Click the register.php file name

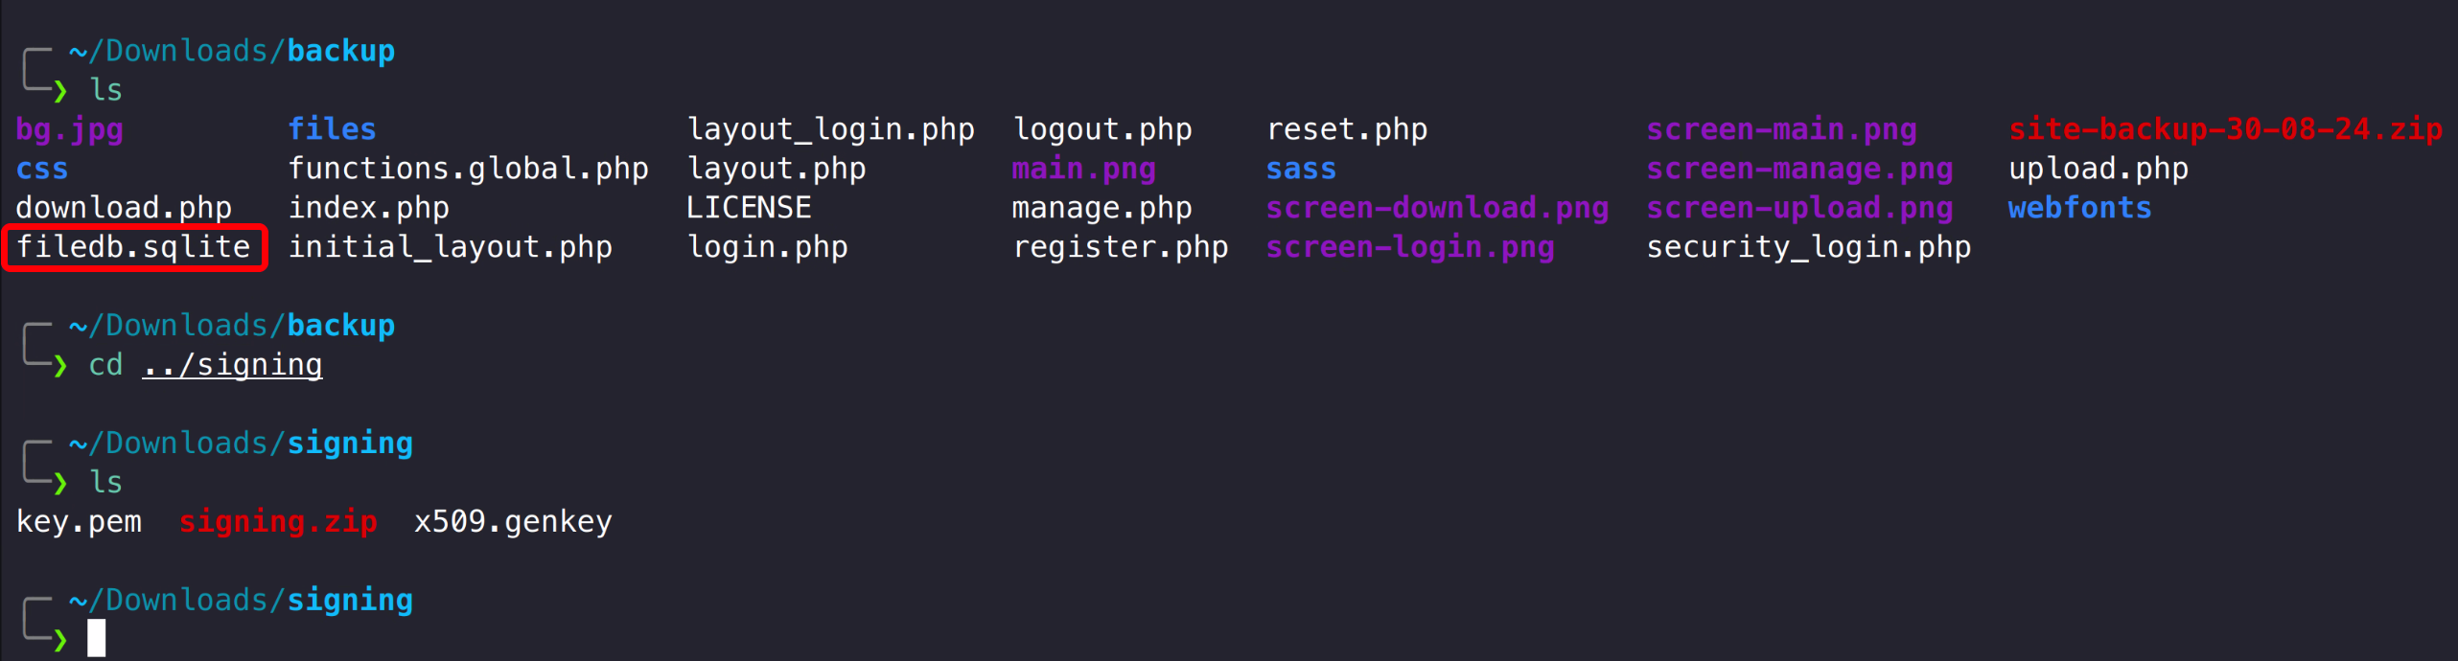[1120, 247]
